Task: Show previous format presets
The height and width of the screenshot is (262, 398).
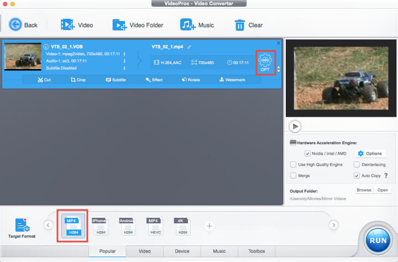Action: point(48,225)
